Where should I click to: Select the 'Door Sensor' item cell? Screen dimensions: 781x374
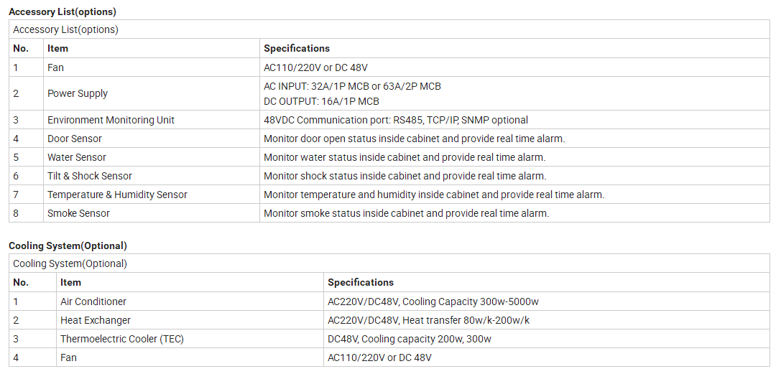coord(75,139)
